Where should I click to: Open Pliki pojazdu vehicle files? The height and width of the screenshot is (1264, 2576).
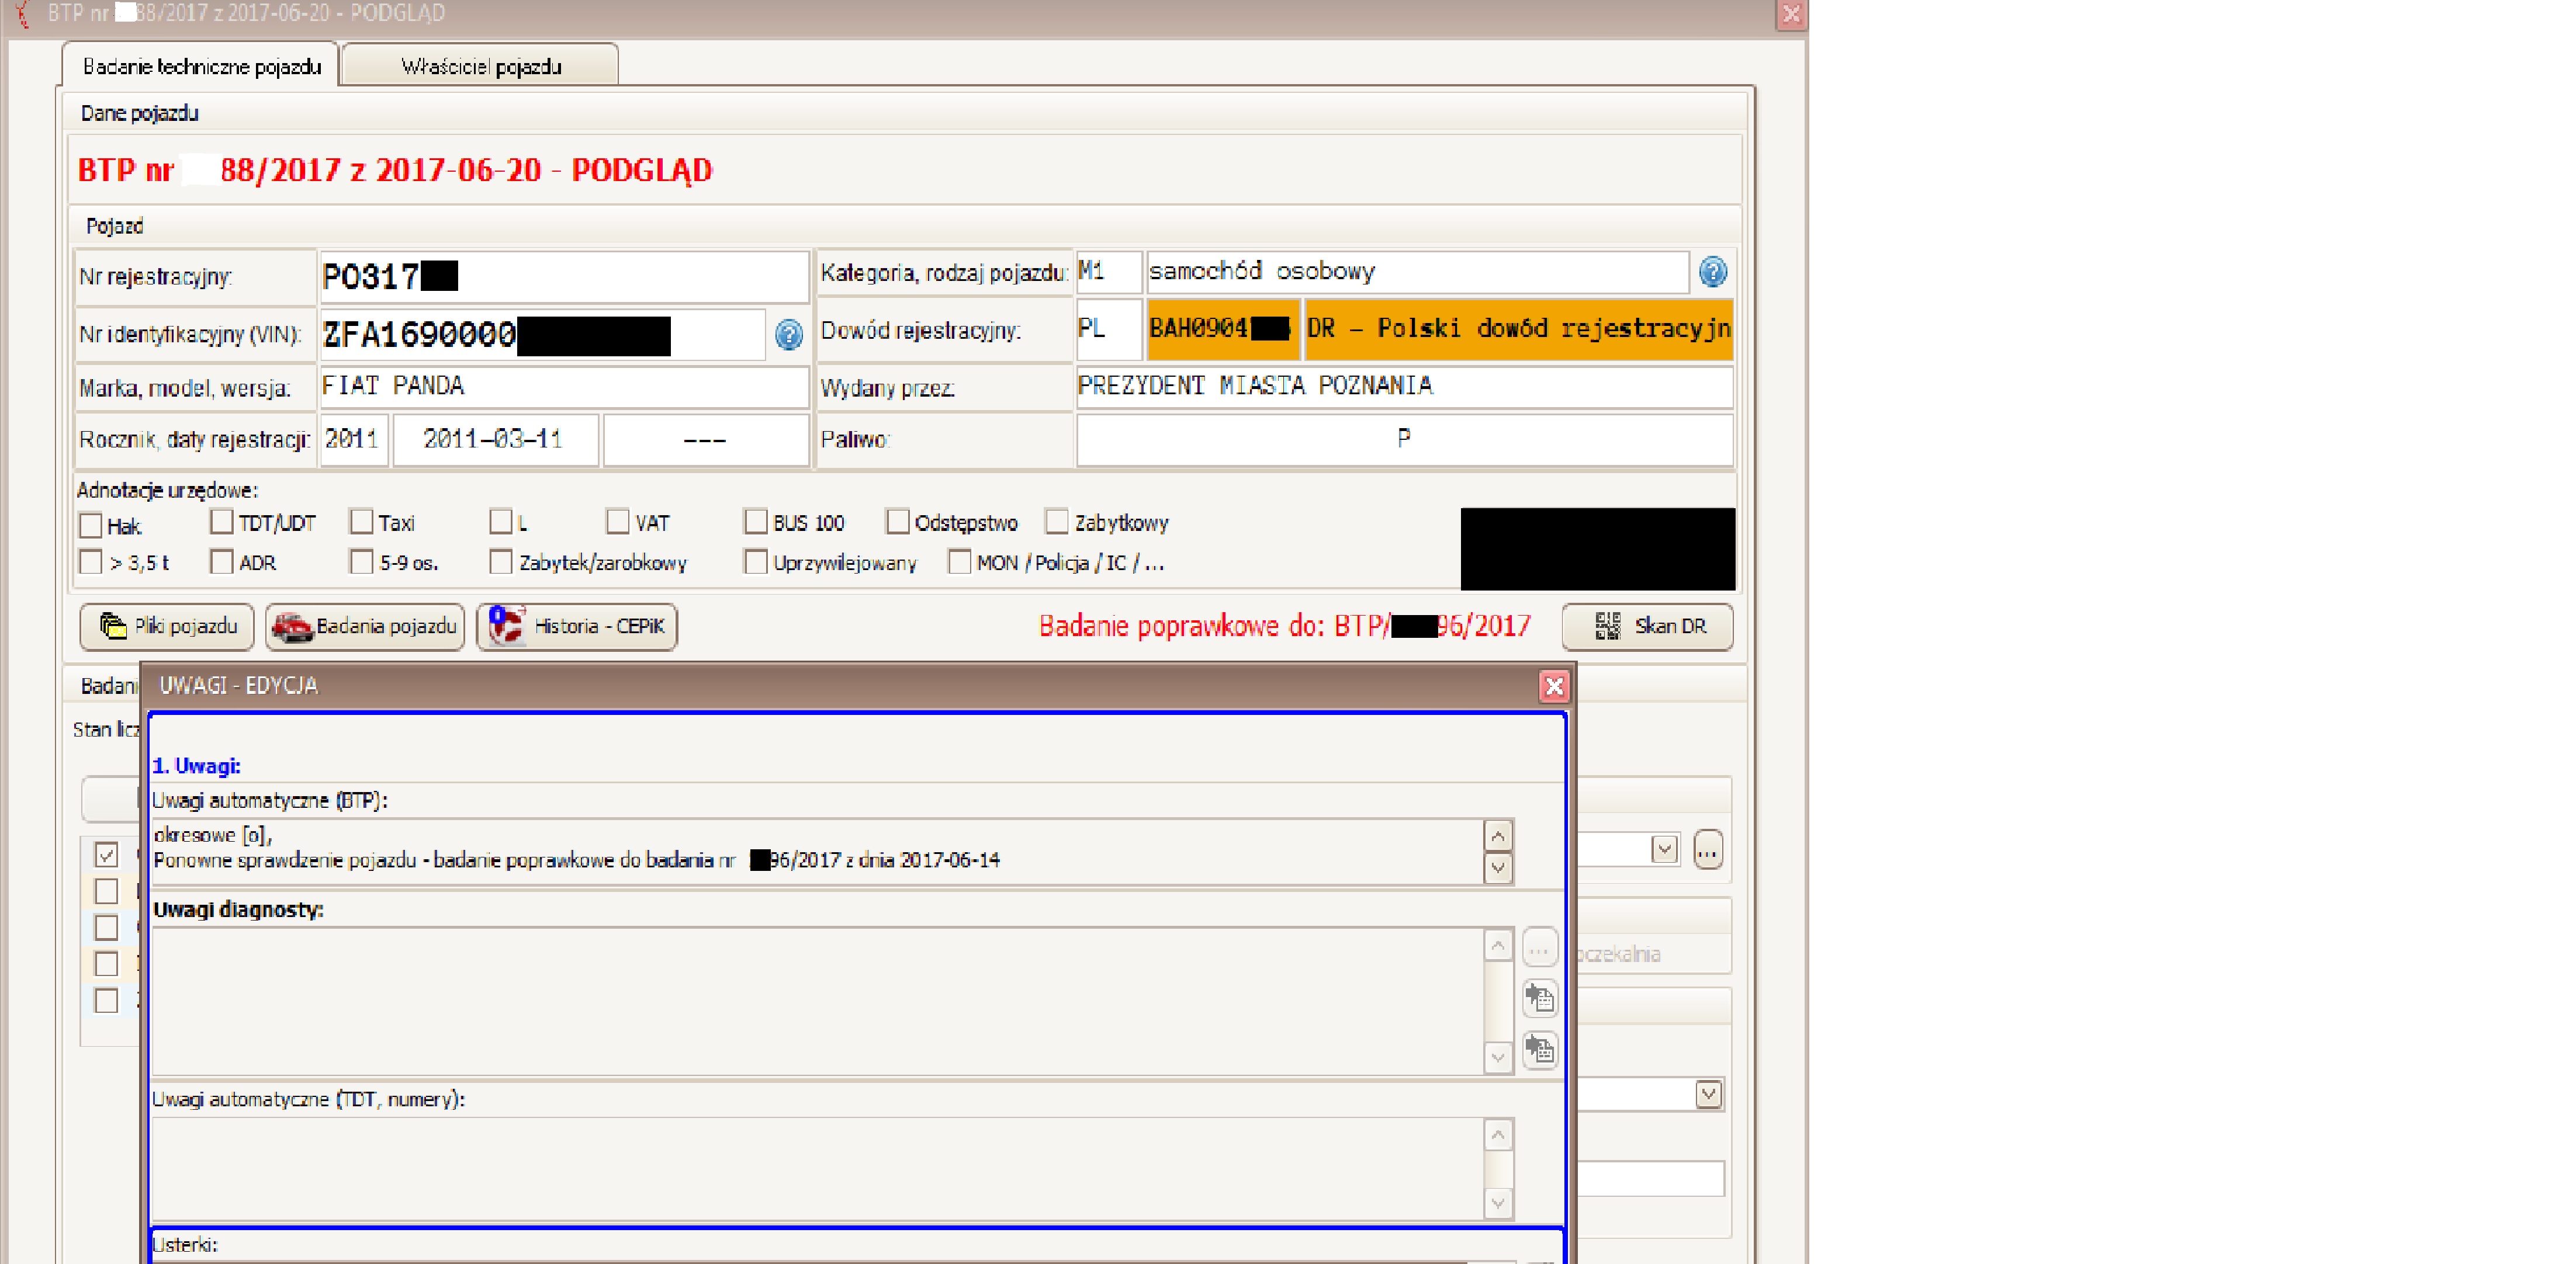pyautogui.click(x=167, y=627)
